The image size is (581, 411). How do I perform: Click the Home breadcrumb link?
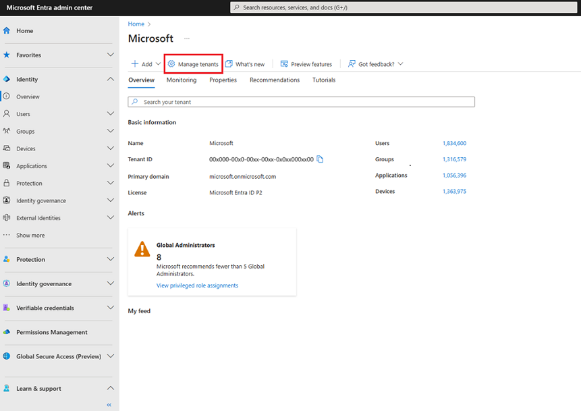pyautogui.click(x=136, y=24)
